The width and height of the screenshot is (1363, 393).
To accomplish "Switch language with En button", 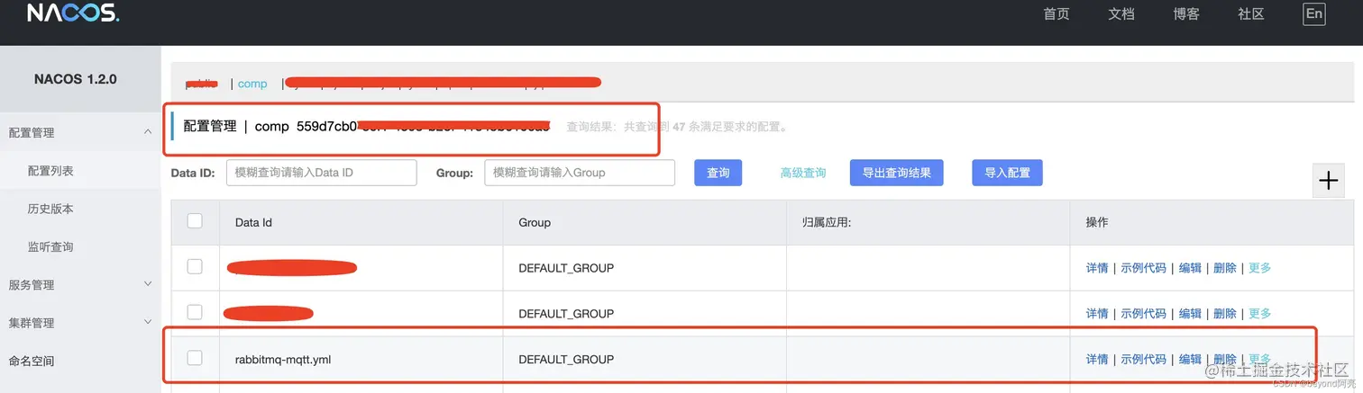I will (1314, 13).
